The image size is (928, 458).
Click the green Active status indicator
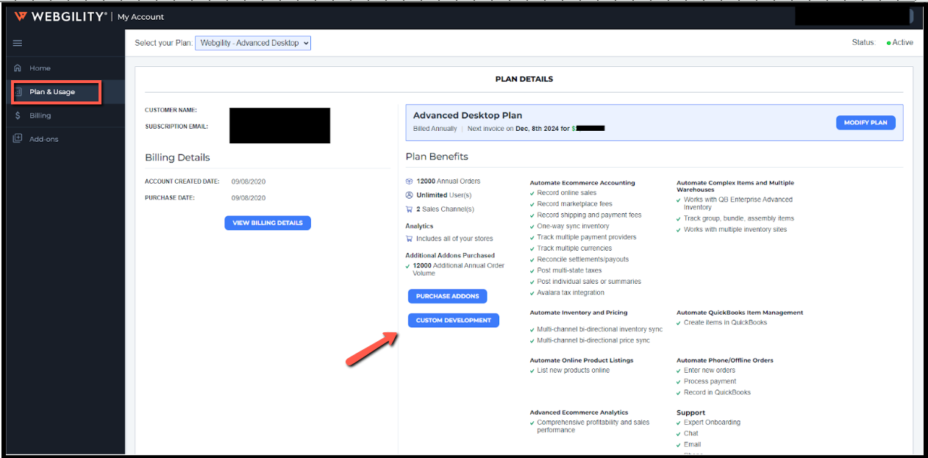coord(888,43)
